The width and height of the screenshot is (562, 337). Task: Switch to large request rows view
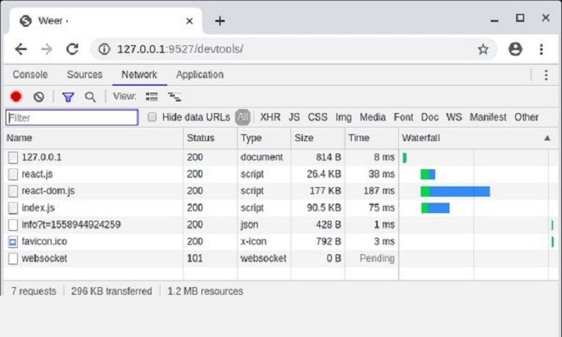tap(151, 96)
